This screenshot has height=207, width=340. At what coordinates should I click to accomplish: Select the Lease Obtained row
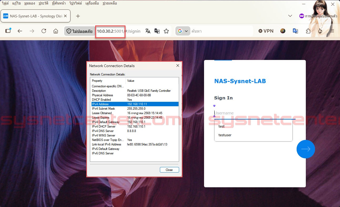pyautogui.click(x=135, y=113)
